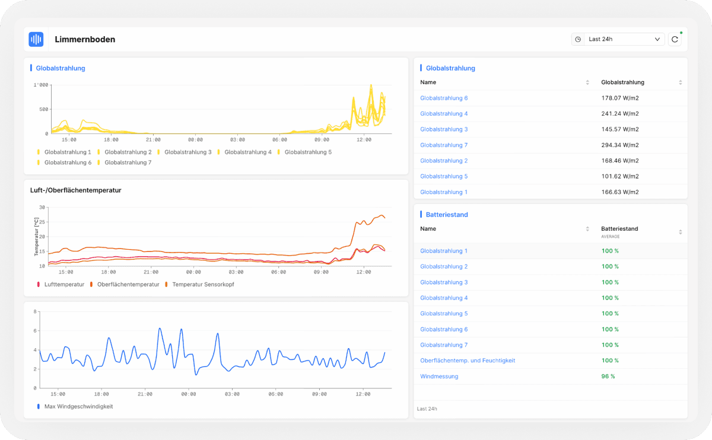Sort Batteriestand table by Name column arrows
Screen dimensions: 712x440
click(587, 229)
